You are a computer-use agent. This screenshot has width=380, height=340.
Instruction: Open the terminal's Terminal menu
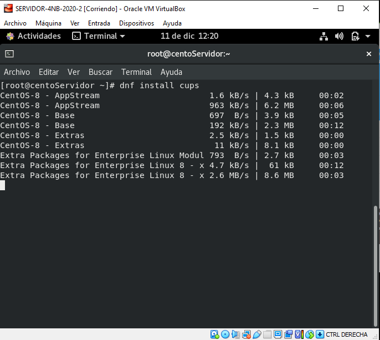pyautogui.click(x=136, y=72)
